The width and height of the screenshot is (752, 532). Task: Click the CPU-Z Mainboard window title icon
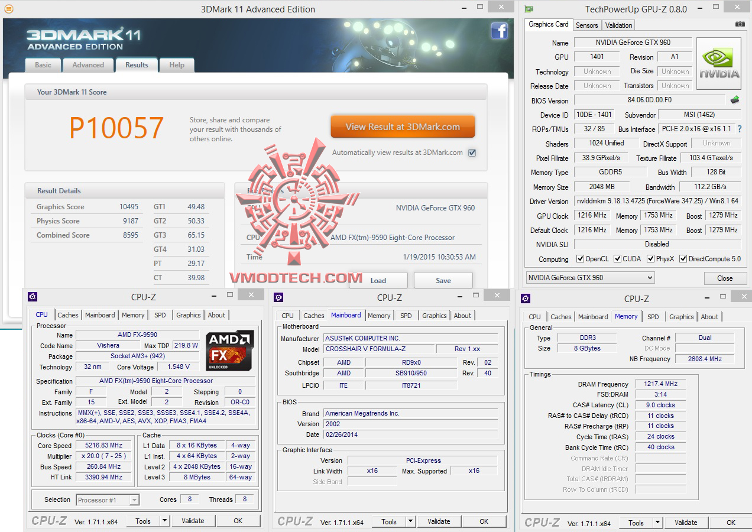(x=278, y=297)
